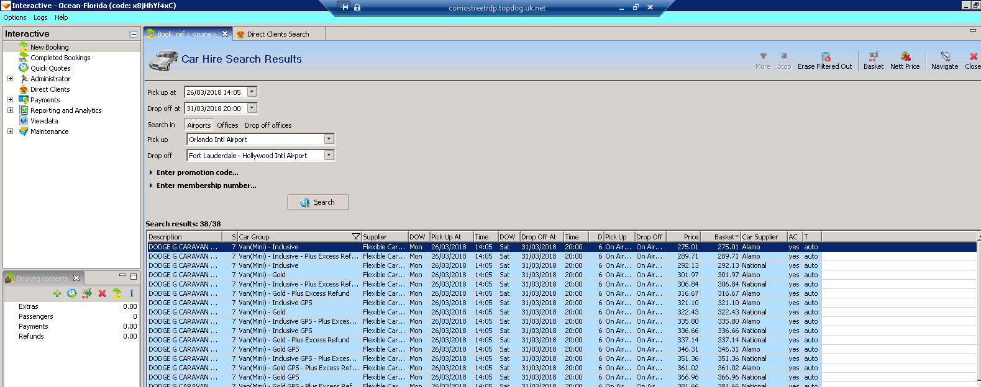This screenshot has width=981, height=387.
Task: Click the More arrow toolbar icon
Action: coord(763,56)
